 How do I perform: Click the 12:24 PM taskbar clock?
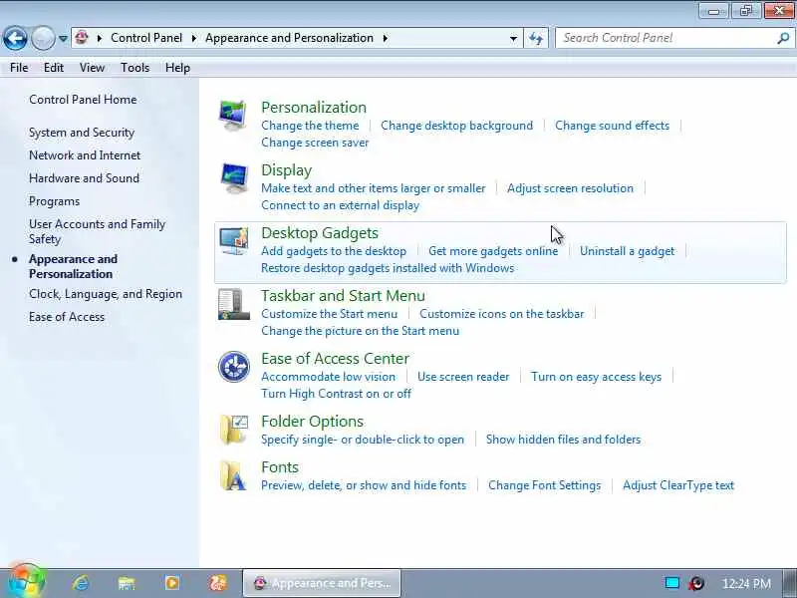pos(746,583)
